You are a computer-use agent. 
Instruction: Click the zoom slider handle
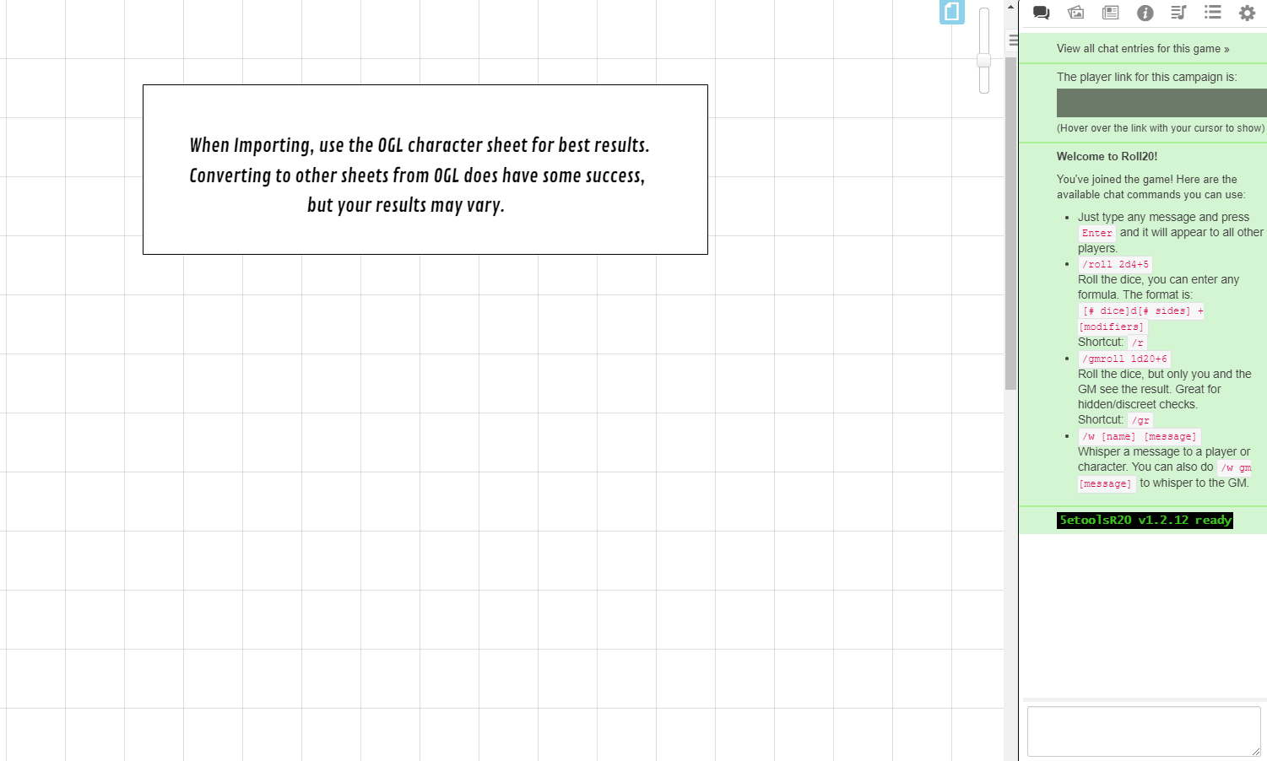(x=983, y=60)
